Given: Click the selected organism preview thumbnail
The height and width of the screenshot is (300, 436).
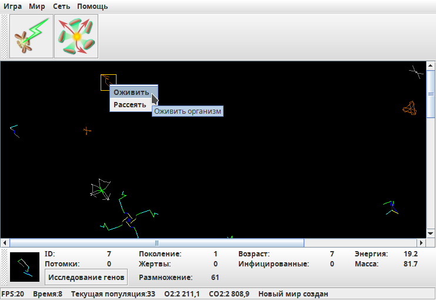Looking at the screenshot, I should (x=25, y=267).
